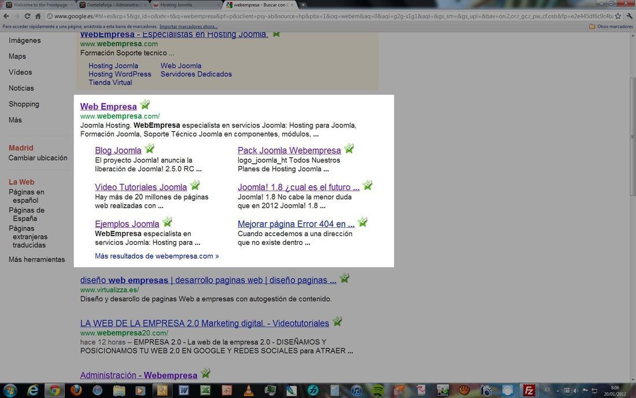Open the Pack Joomla Webempresa sitelink
The image size is (636, 398).
pyautogui.click(x=289, y=150)
